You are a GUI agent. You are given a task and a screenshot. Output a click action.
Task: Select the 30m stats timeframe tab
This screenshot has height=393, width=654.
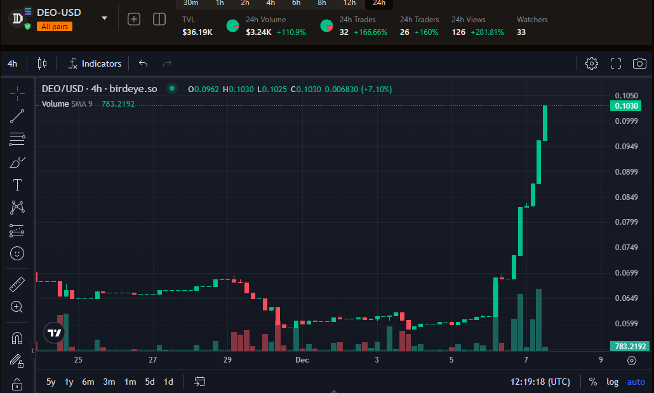click(190, 3)
